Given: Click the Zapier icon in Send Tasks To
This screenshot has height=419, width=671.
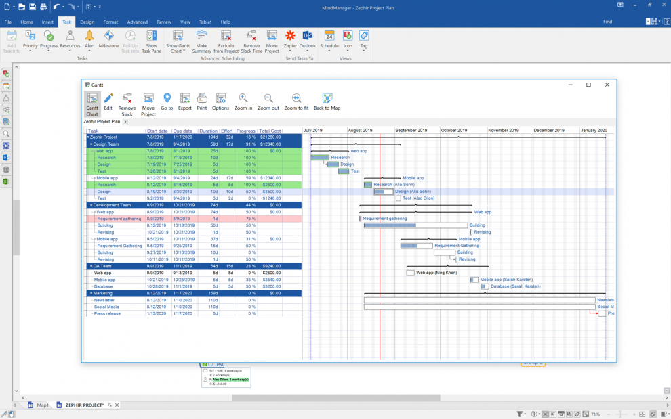Looking at the screenshot, I should (290, 37).
